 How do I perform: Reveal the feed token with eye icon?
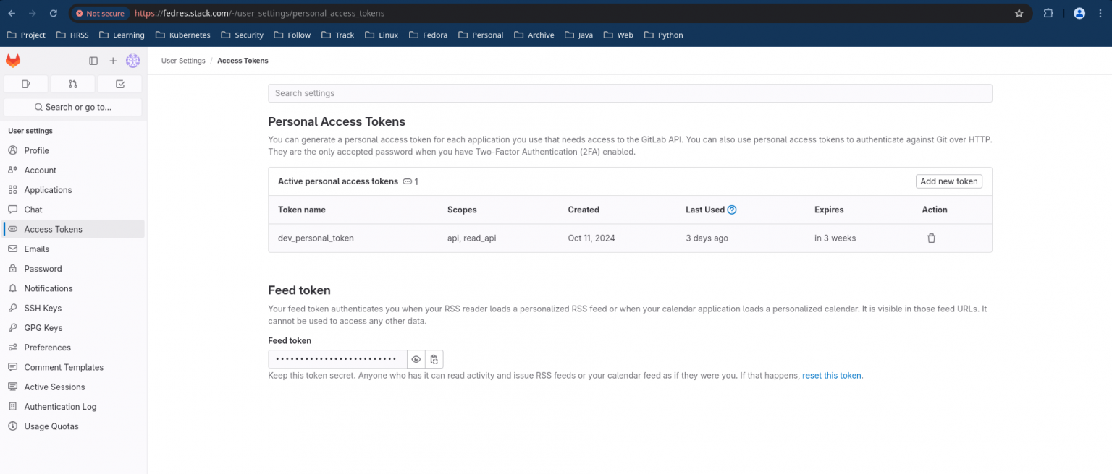pos(416,358)
